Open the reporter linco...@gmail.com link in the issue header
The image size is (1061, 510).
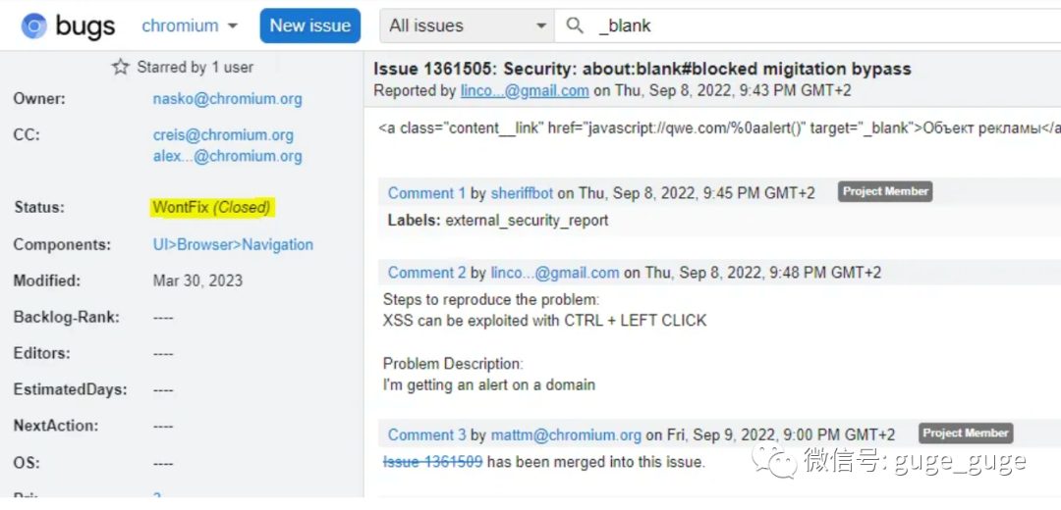tap(525, 90)
